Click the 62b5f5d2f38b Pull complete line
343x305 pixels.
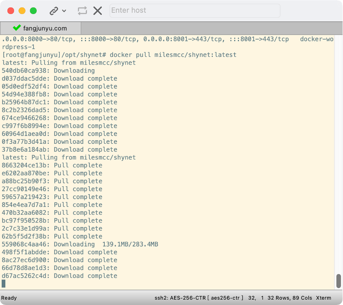52,236
